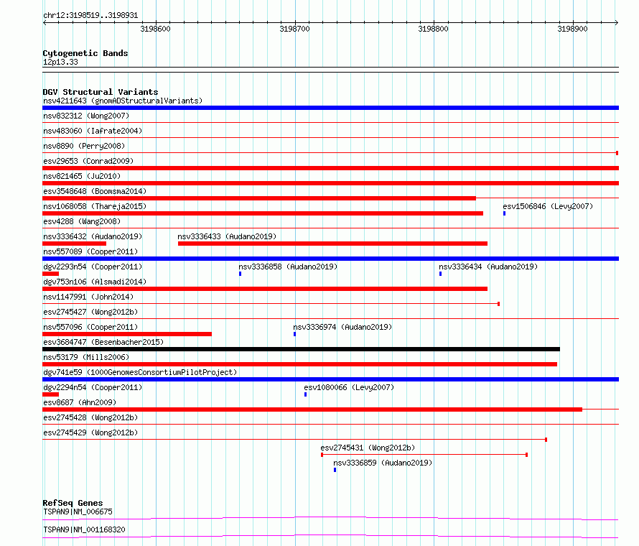Open esv29653 (Conrad2009) variant details

tap(88, 161)
